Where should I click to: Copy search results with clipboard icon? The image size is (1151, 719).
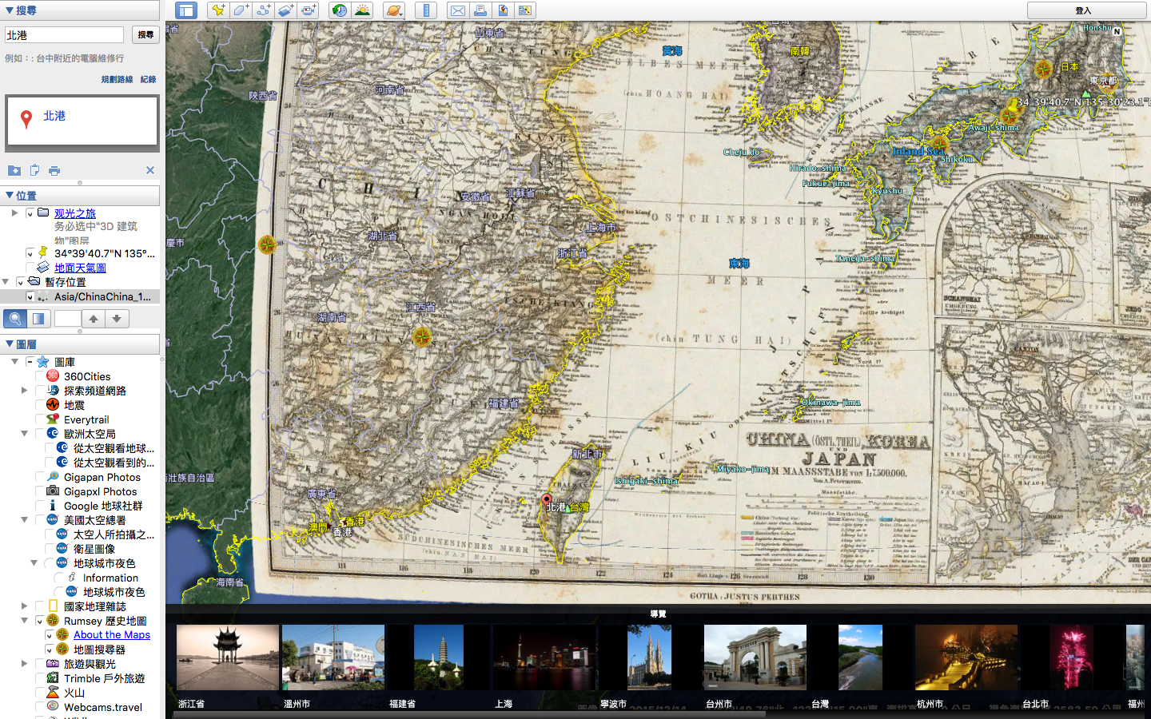[x=34, y=170]
